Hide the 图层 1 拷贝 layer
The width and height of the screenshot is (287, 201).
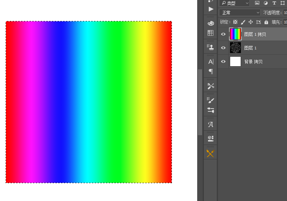tap(223, 34)
